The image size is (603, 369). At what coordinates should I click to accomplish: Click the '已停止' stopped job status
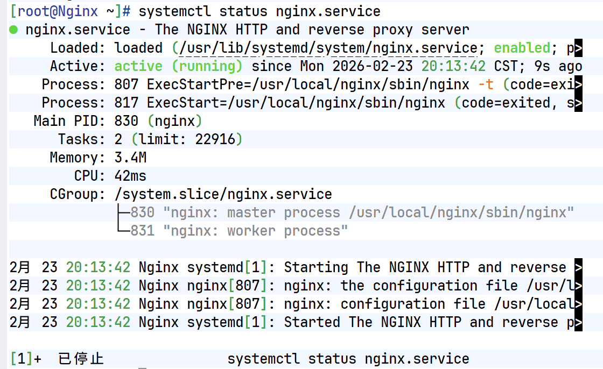click(x=81, y=359)
